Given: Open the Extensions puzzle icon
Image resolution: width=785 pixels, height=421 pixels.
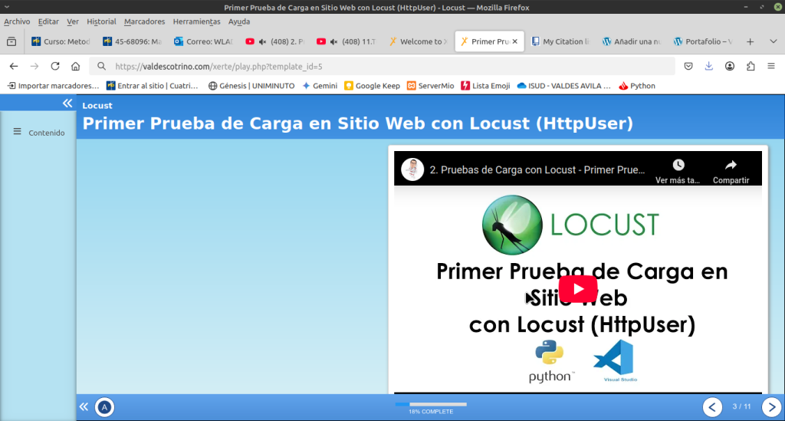Looking at the screenshot, I should (x=751, y=66).
